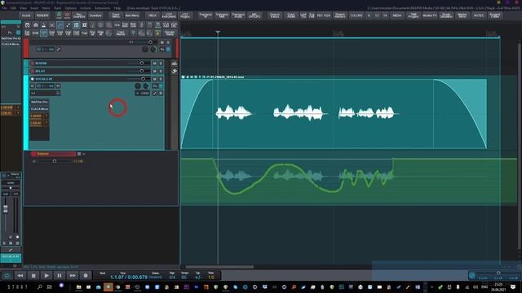Open the master track FX button
This screenshot has width=522, height=293.
click(x=162, y=50)
